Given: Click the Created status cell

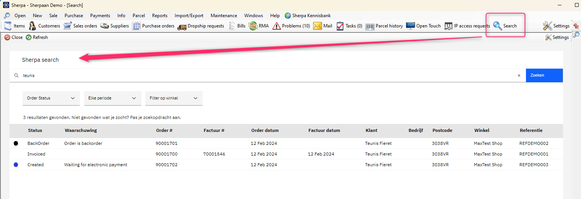Looking at the screenshot, I should point(36,165).
